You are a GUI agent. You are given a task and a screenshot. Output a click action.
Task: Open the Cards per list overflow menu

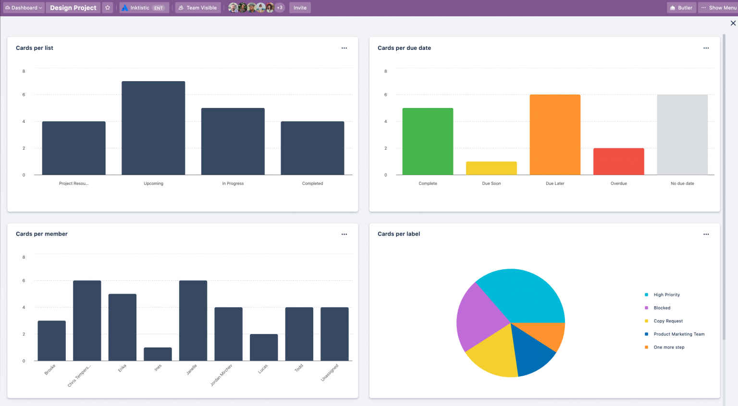tap(344, 48)
